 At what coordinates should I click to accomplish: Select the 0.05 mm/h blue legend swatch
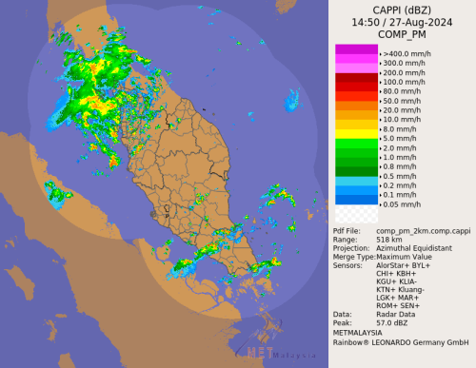click(x=357, y=200)
